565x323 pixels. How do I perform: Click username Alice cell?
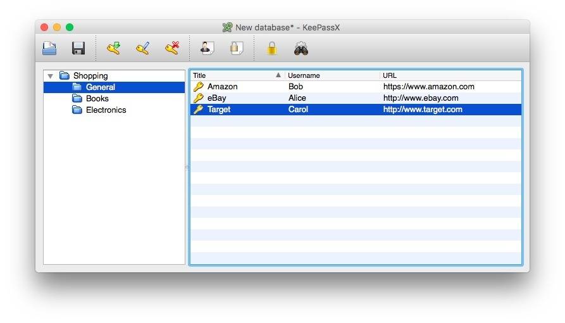point(297,98)
